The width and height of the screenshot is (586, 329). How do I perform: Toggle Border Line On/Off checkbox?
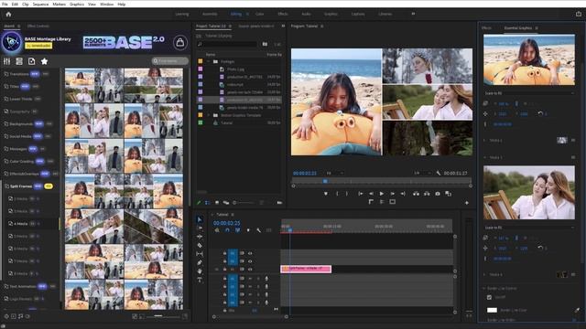point(489,297)
